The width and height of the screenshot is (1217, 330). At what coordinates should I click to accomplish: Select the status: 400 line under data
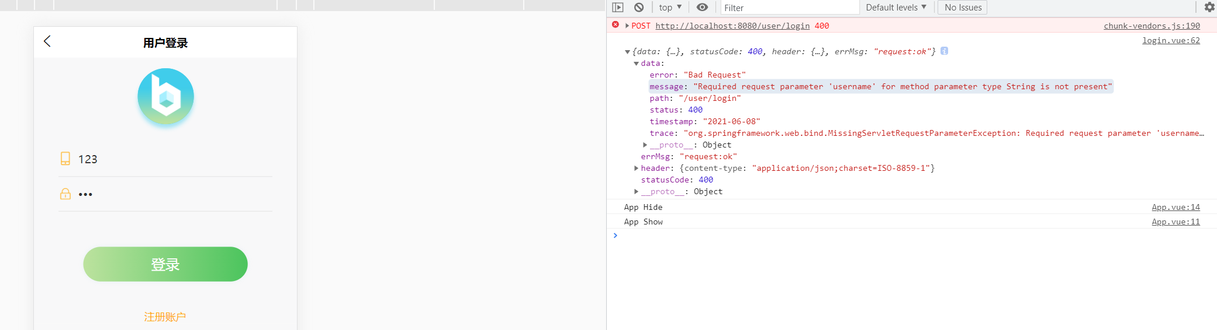coord(676,110)
